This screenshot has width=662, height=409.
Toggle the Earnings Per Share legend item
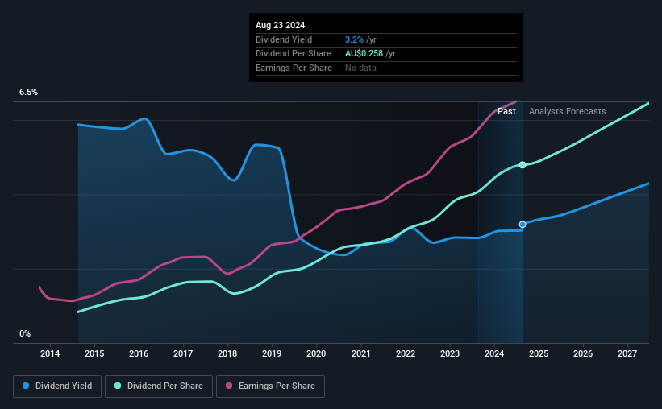pos(270,386)
